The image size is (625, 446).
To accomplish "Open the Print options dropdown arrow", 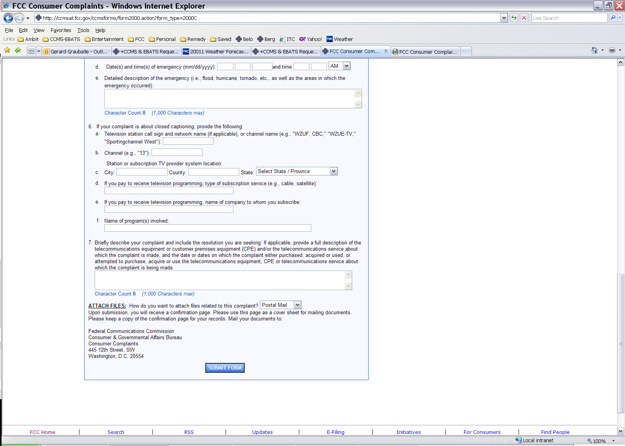I will [x=620, y=50].
